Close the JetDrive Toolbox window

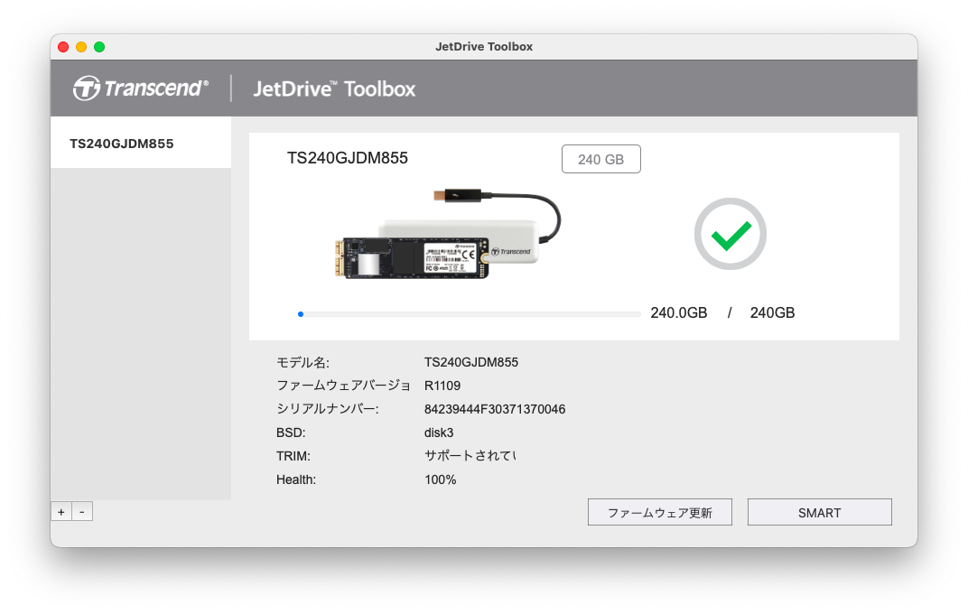point(63,47)
